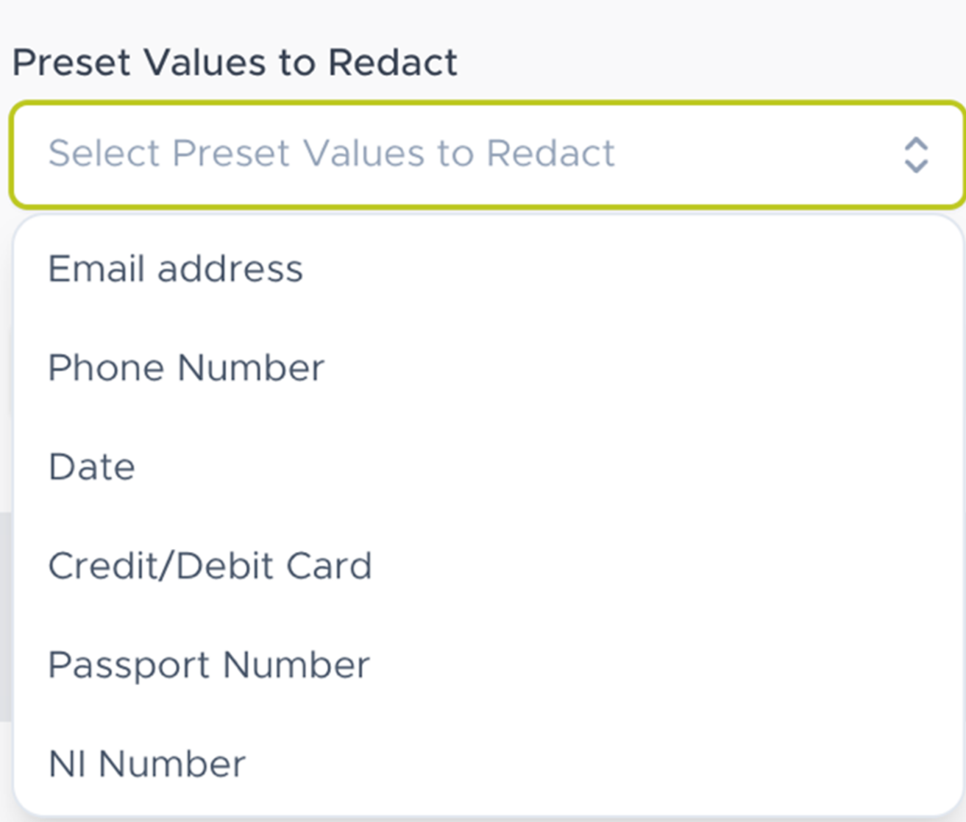The image size is (966, 822).
Task: Click the Passport Number list entry
Action: 209,665
